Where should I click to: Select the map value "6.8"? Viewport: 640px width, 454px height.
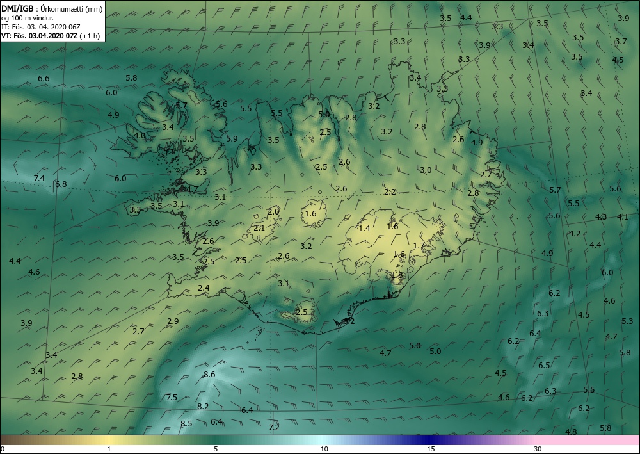61,184
